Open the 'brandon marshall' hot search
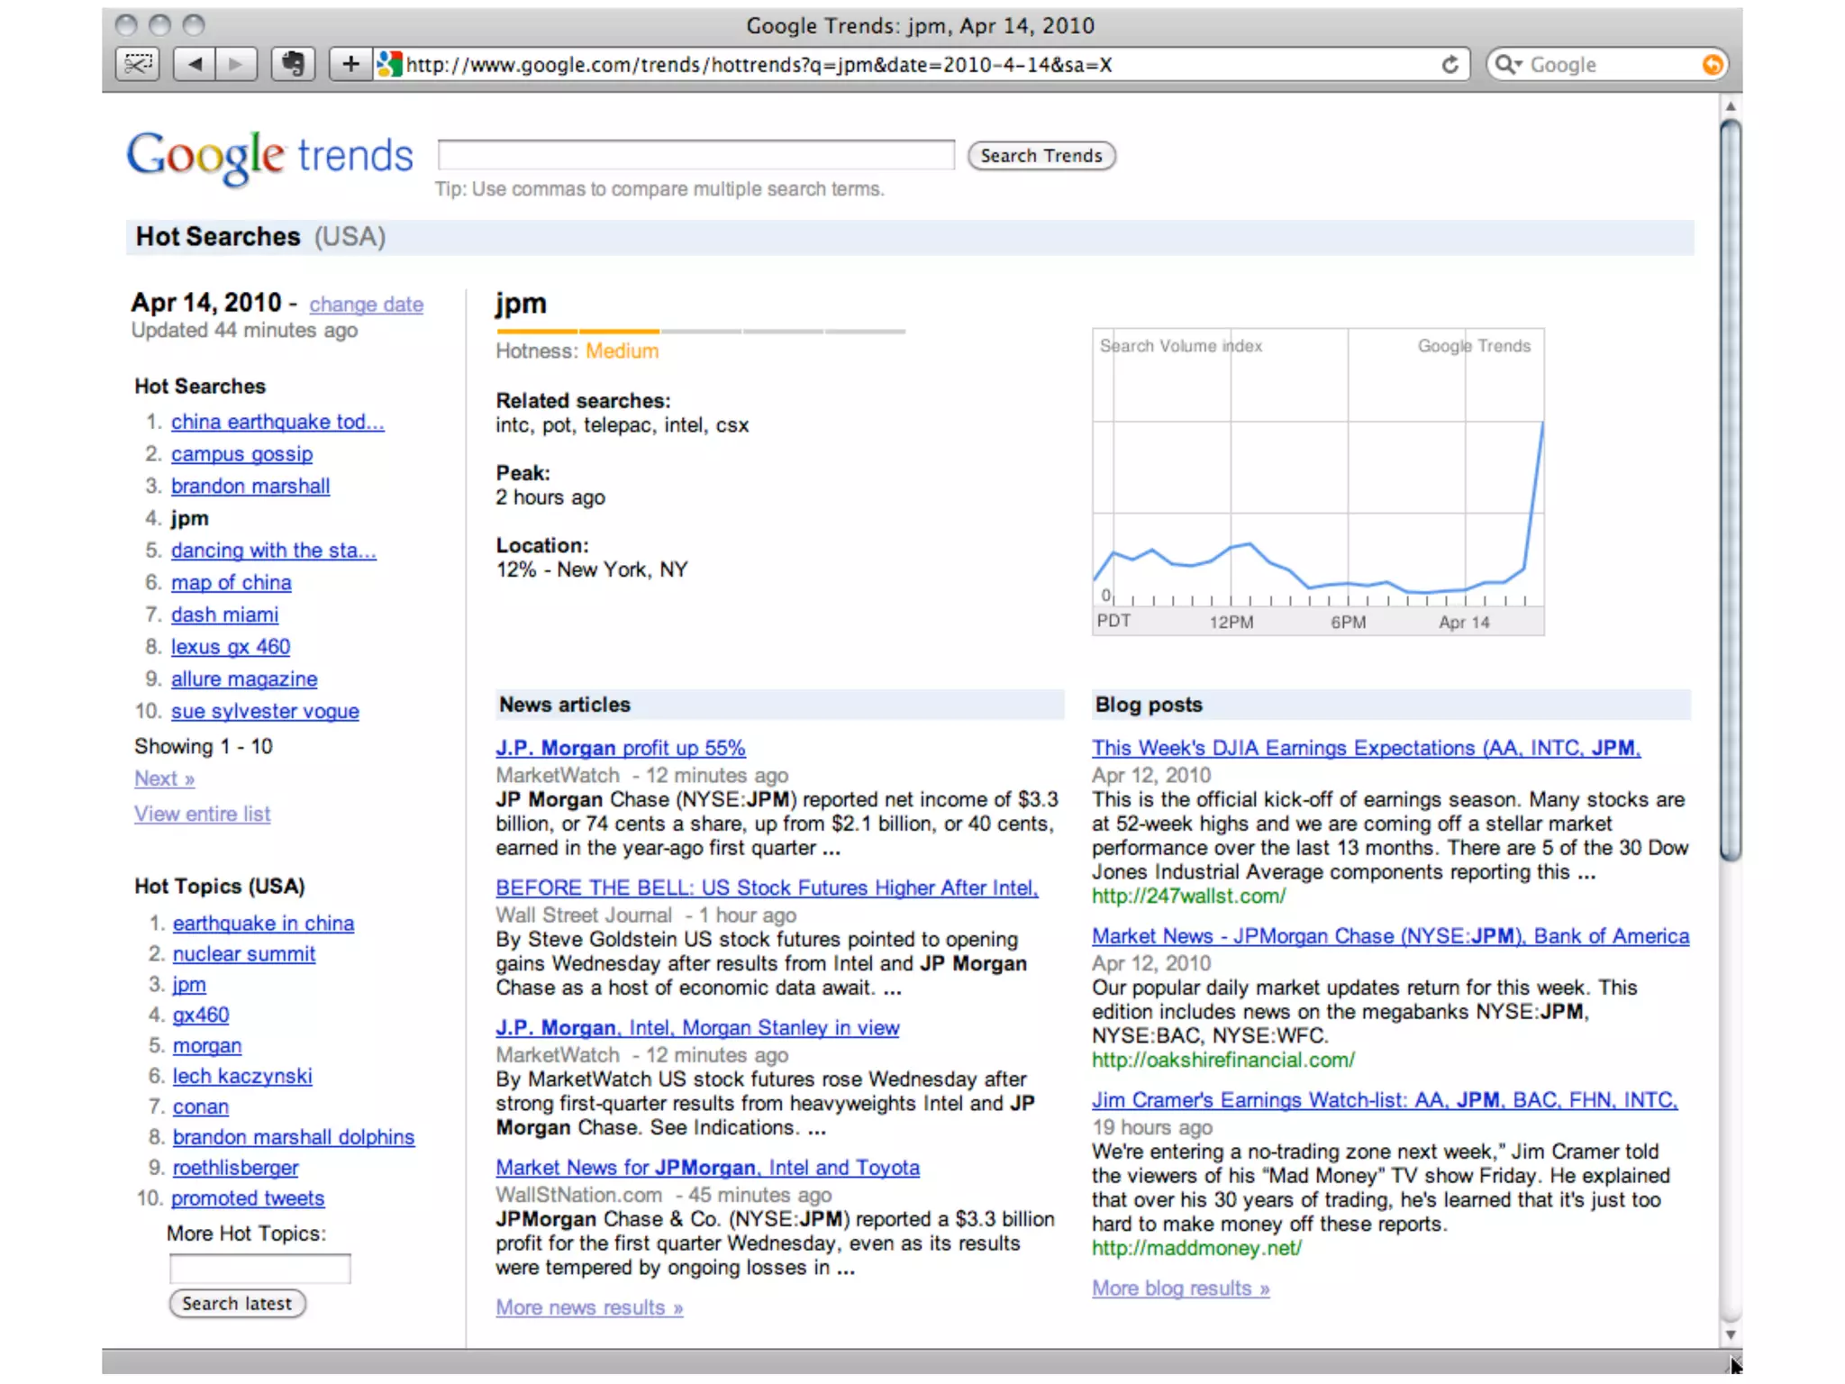Viewport: 1845px width, 1384px height. point(250,487)
